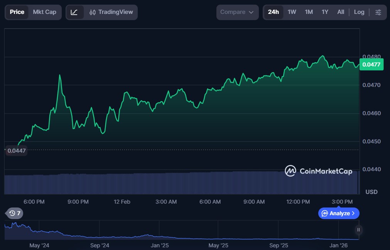
Task: Toggle Log scale on the chart
Action: pyautogui.click(x=359, y=12)
